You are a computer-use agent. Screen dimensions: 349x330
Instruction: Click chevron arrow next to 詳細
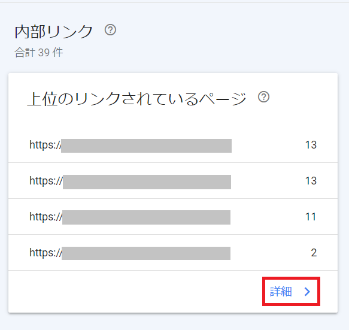coord(307,292)
